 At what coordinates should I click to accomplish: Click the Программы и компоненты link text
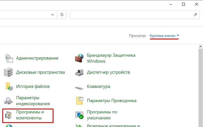pyautogui.click(x=30, y=115)
